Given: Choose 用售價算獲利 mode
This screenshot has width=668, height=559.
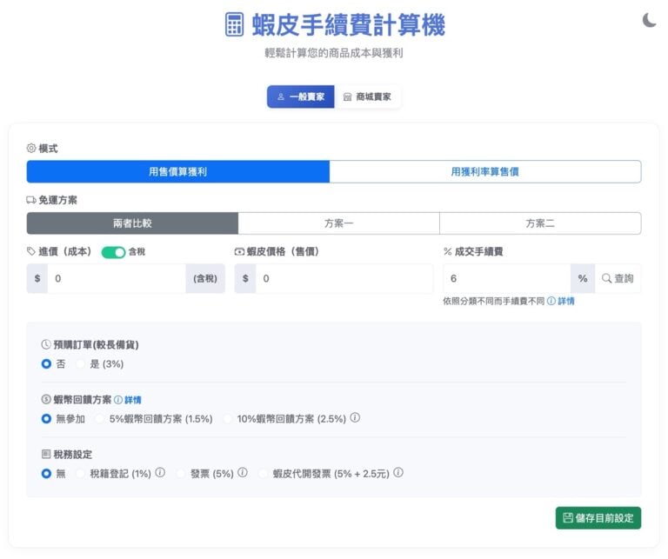Looking at the screenshot, I should click(178, 171).
